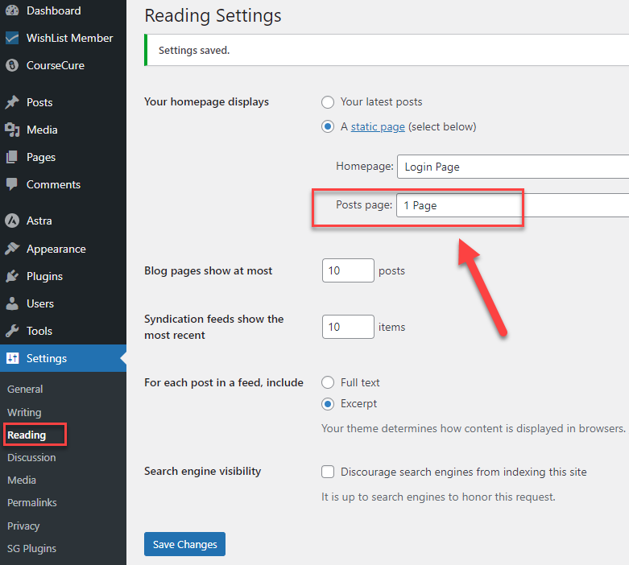Click the Plugins plug icon
Viewport: 629px width, 565px height.
tap(12, 276)
